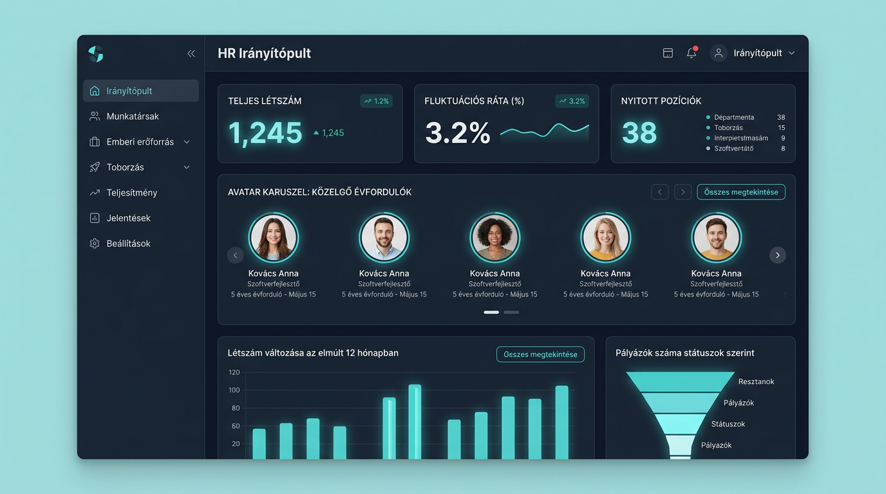Screen dimensions: 886x494
Task: Click Összes megtekintése in Létszám chart
Action: coord(540,354)
